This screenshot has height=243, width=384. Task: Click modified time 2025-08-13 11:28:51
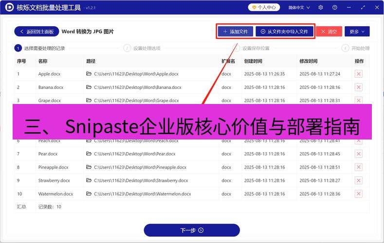click(320, 167)
